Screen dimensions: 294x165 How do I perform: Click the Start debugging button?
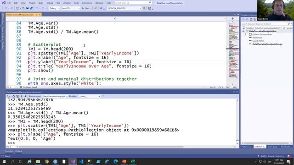(86, 8)
